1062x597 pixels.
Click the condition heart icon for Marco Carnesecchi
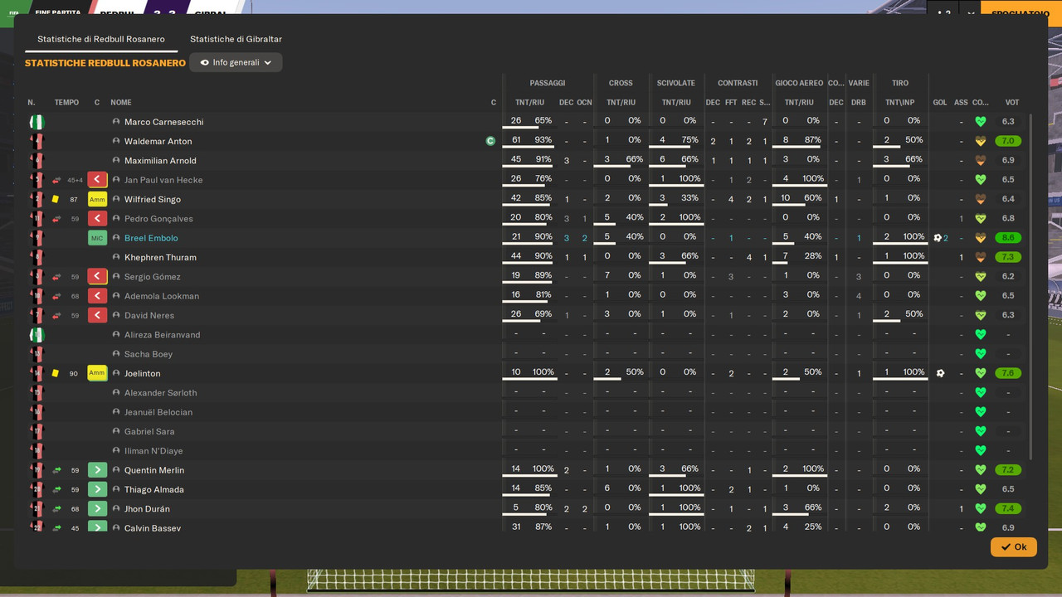981,122
